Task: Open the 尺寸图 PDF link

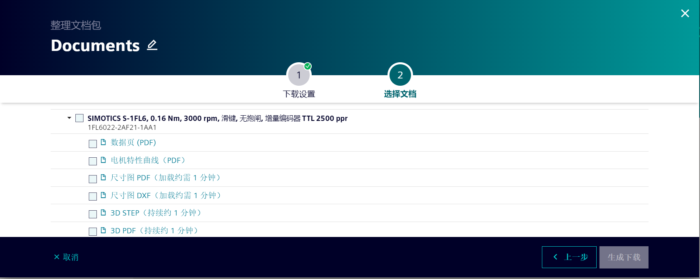Action: coord(167,178)
